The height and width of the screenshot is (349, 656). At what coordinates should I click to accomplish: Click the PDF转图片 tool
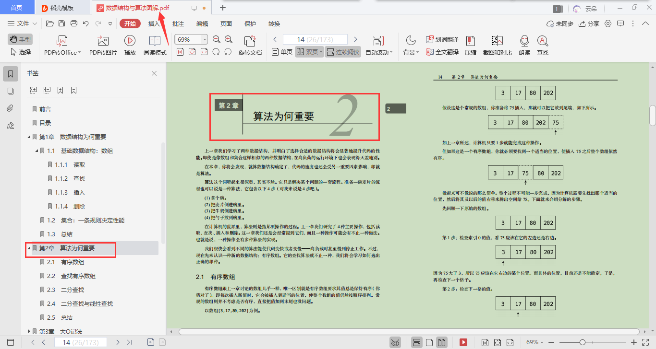coord(103,46)
